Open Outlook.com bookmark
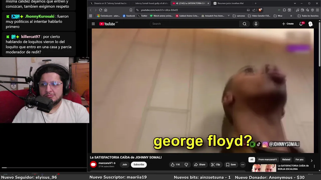This screenshot has width=321, height=180. coord(108,16)
